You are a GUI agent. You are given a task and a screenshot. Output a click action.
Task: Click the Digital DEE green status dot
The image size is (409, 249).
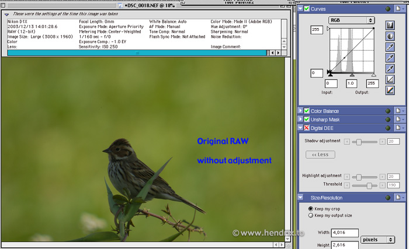[x=388, y=128]
